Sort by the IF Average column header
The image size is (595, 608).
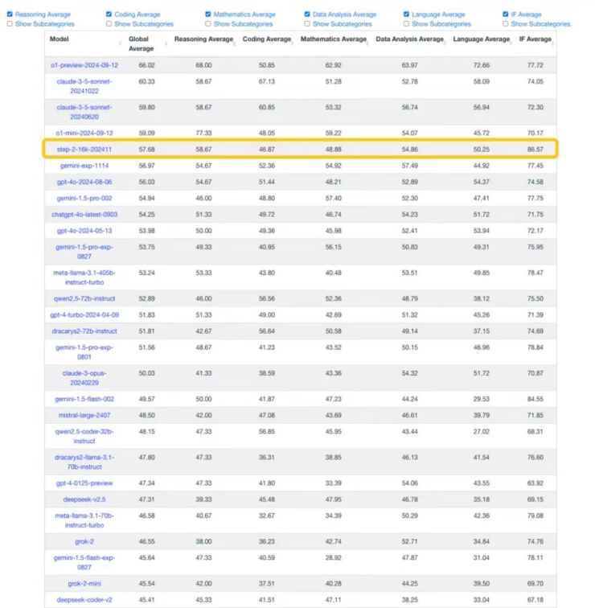(x=535, y=39)
